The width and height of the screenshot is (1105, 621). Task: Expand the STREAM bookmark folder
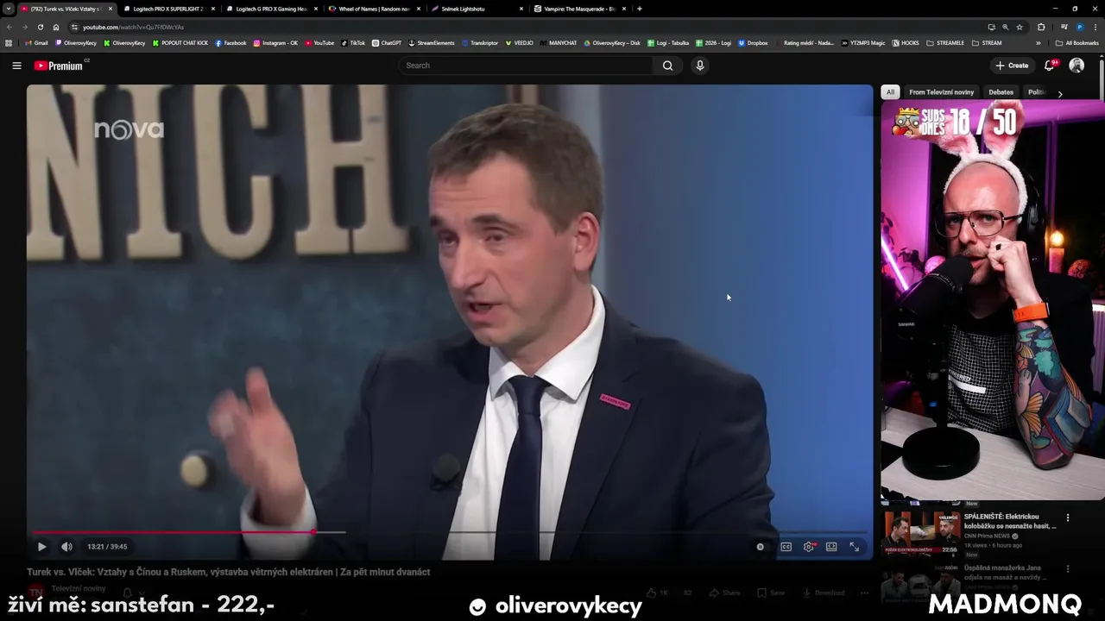click(x=987, y=42)
